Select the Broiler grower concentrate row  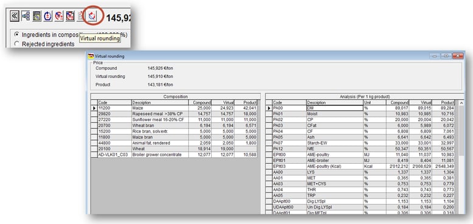174,155
